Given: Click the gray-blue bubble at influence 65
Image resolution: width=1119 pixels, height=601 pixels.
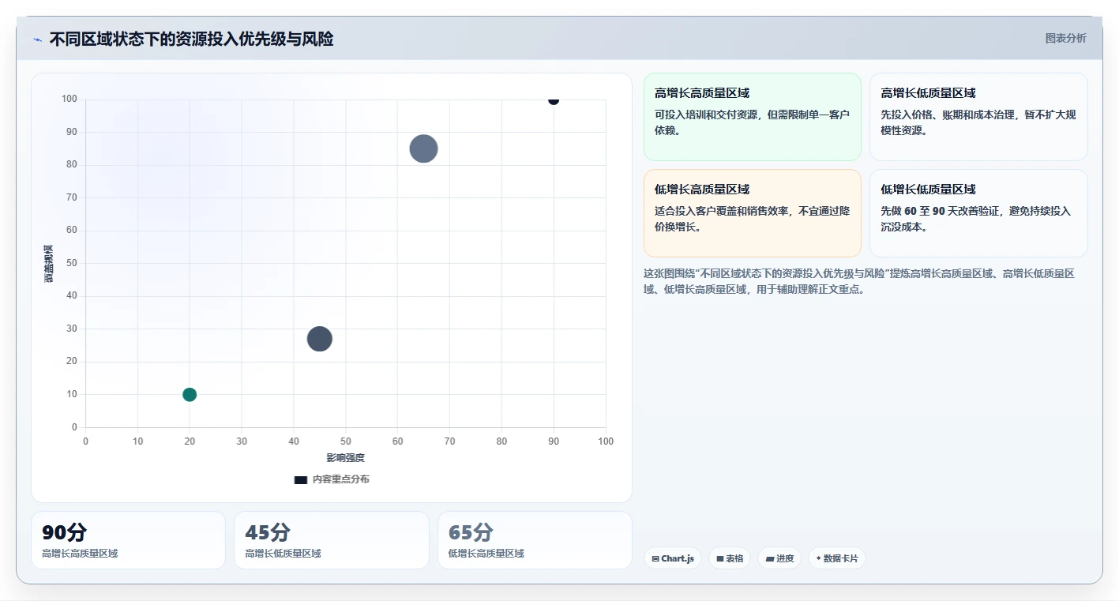Looking at the screenshot, I should click(423, 148).
